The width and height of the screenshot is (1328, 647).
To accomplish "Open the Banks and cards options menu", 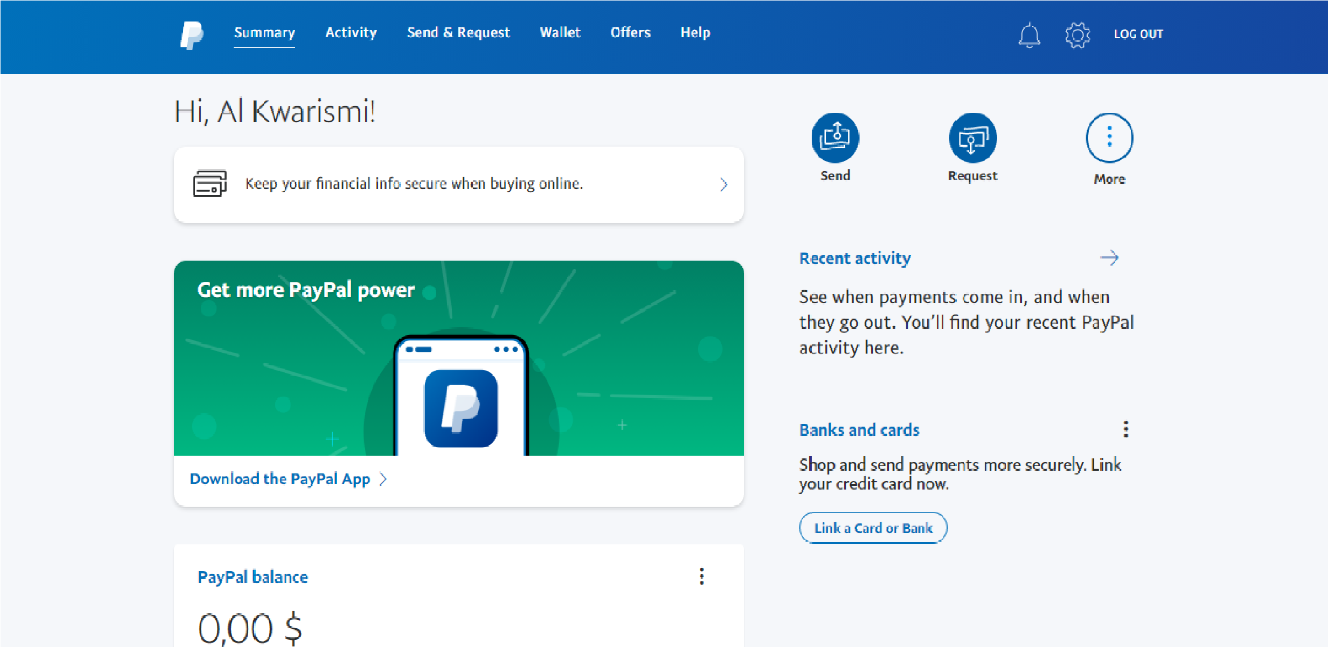I will point(1125,429).
